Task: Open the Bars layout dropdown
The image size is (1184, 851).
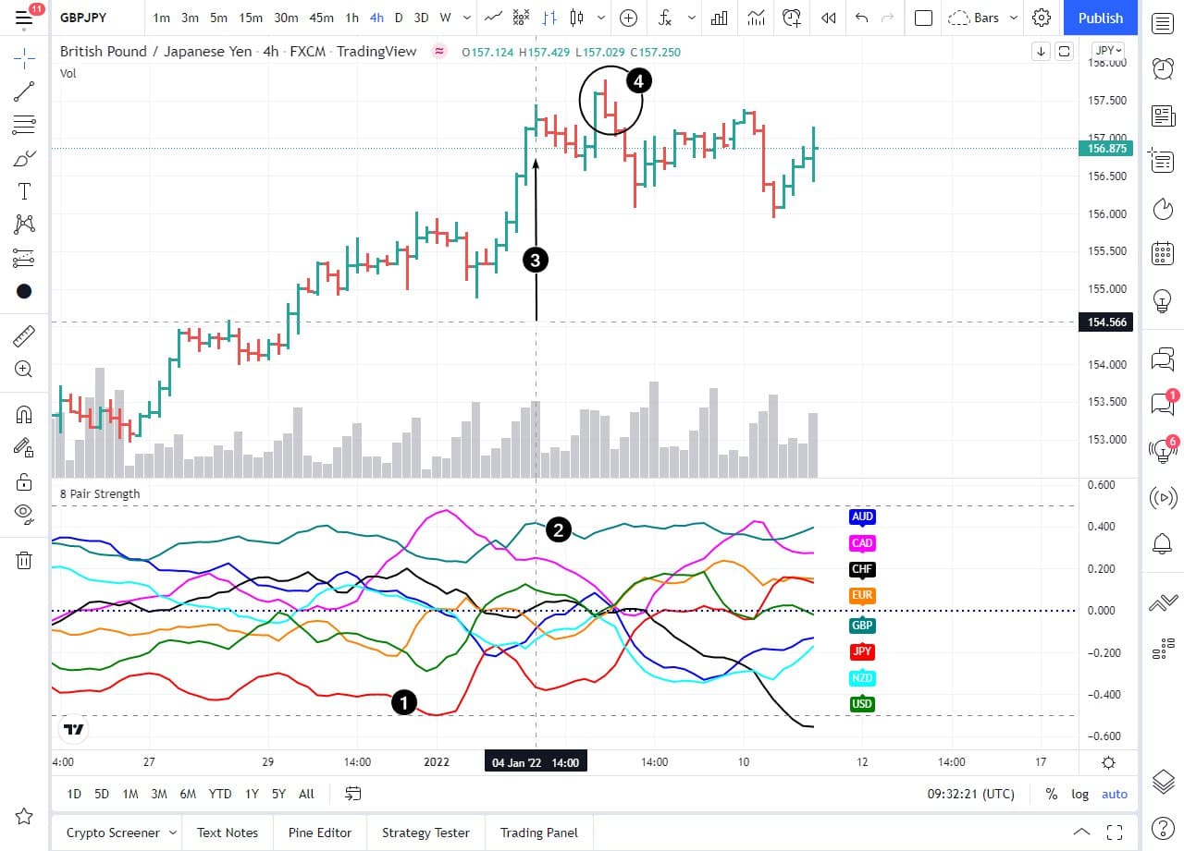Action: click(x=983, y=18)
